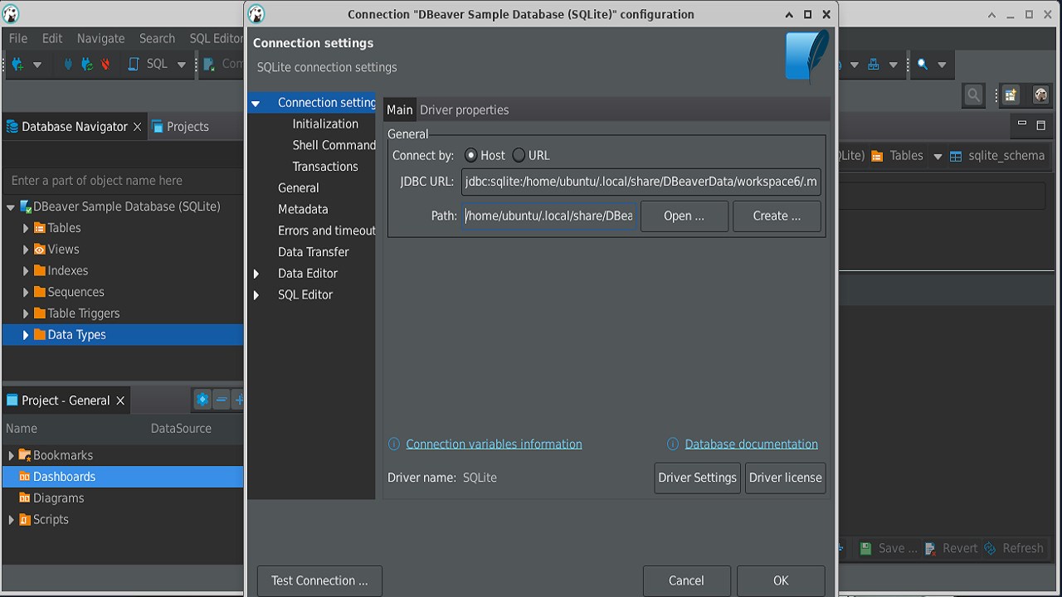1062x597 pixels.
Task: Click info icon beside Database documentation
Action: [x=673, y=444]
